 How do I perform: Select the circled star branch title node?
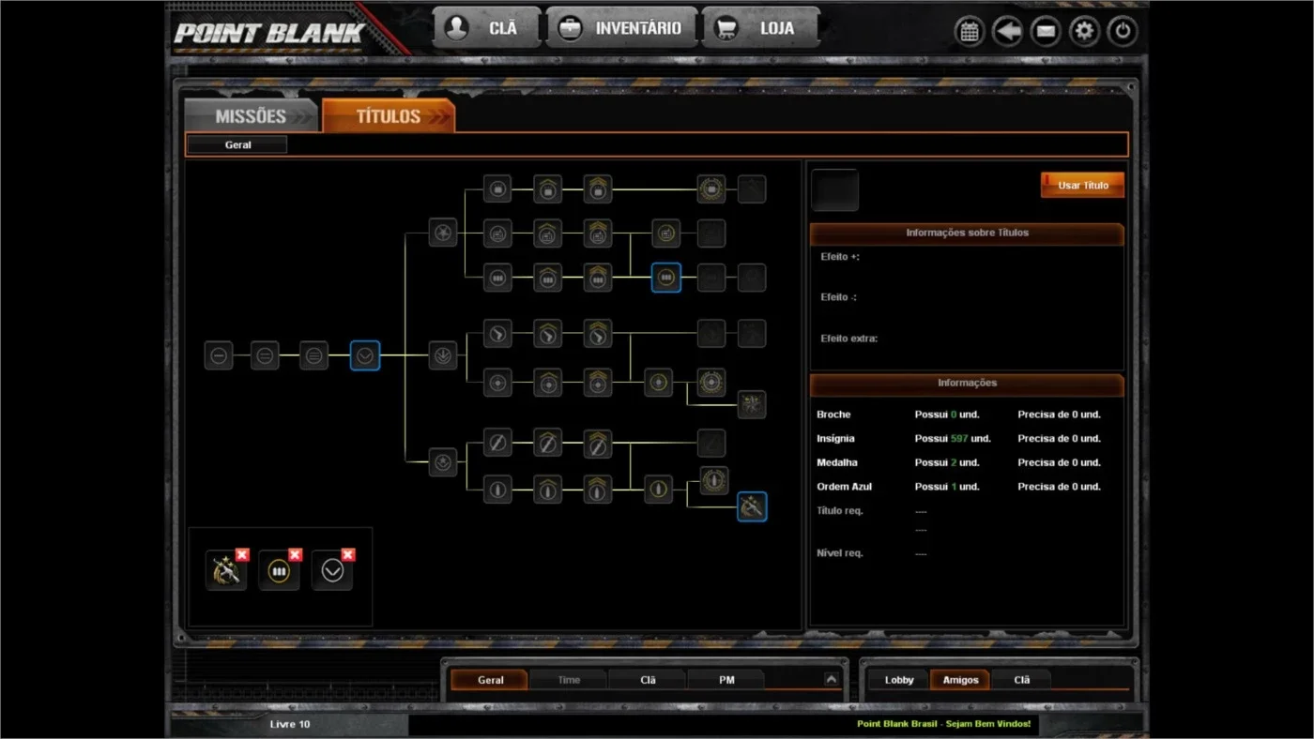pos(443,232)
